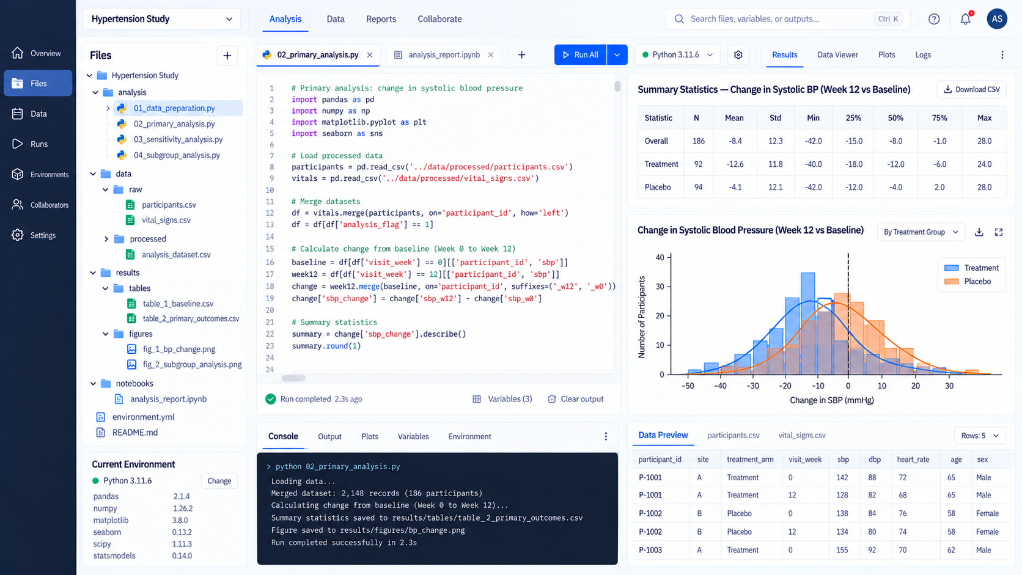The image size is (1022, 575).
Task: Open the Data section in sidebar
Action: pyautogui.click(x=37, y=114)
